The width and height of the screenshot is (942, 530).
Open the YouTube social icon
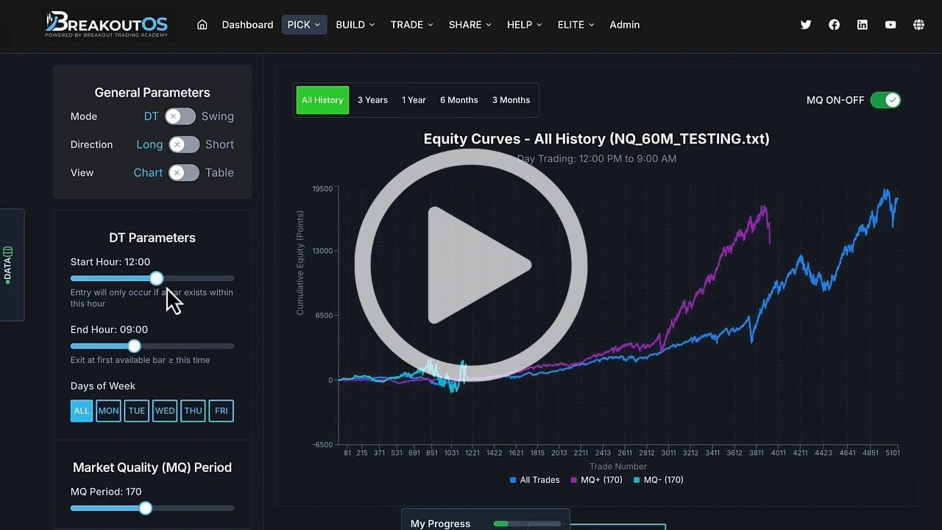pos(890,25)
